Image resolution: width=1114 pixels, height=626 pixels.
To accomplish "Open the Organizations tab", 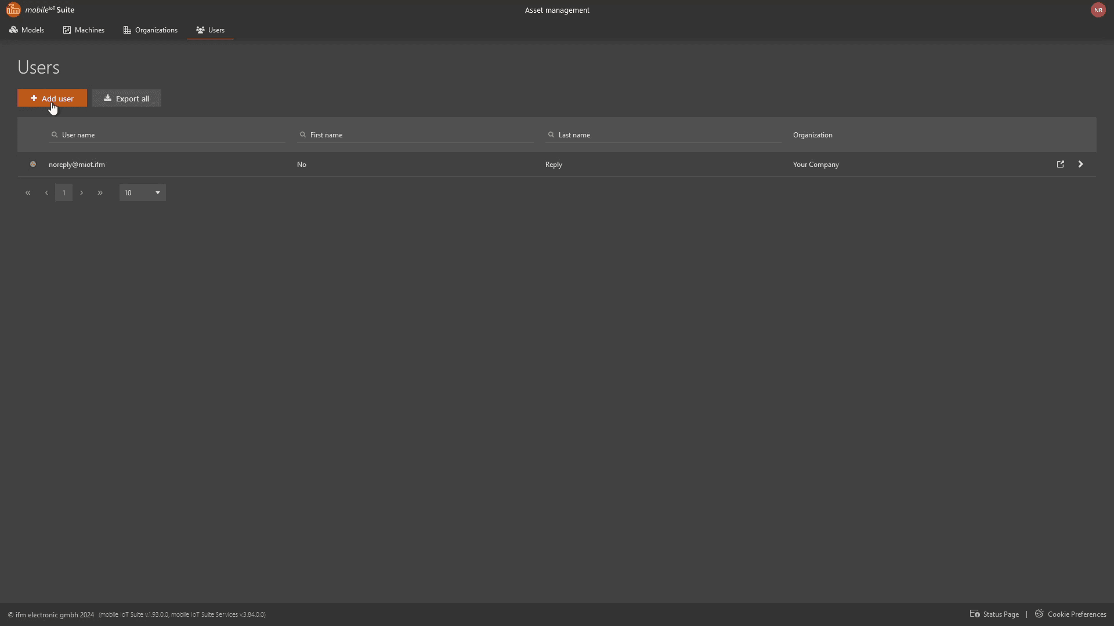I will tap(150, 30).
